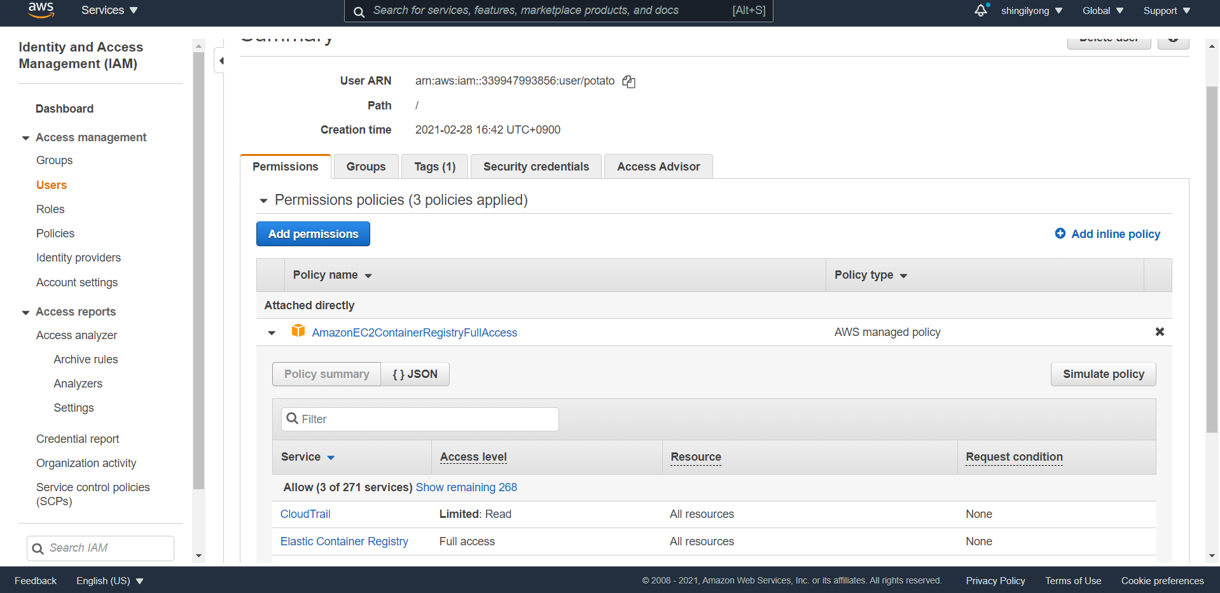Open the Support dropdown menu
Viewport: 1220px width, 593px height.
coord(1167,11)
